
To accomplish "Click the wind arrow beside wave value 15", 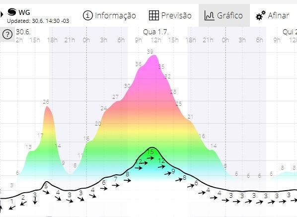I will pyautogui.click(x=150, y=158).
